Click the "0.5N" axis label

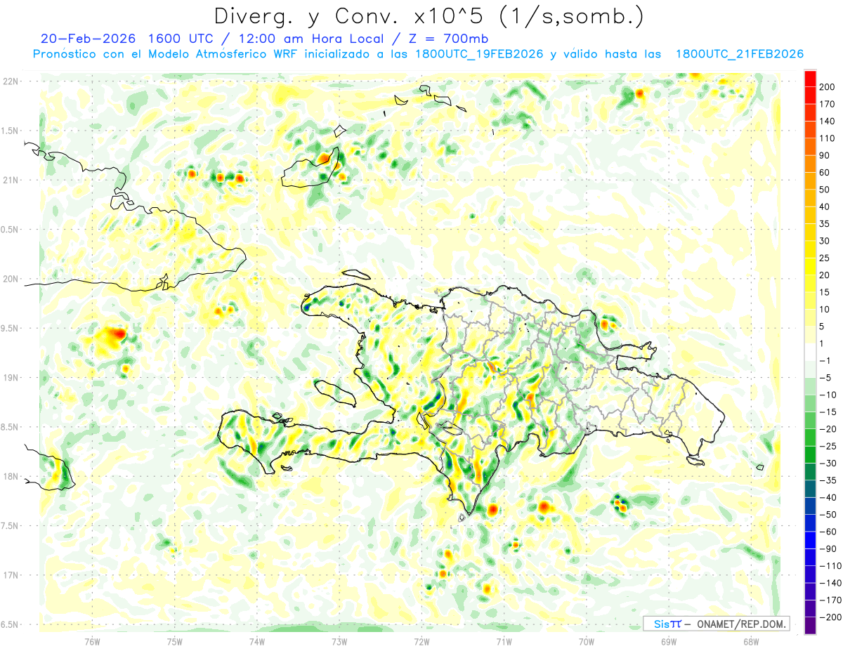coord(11,230)
